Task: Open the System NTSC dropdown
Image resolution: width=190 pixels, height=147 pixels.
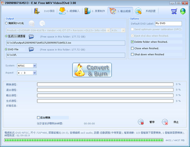Action: click(35, 66)
